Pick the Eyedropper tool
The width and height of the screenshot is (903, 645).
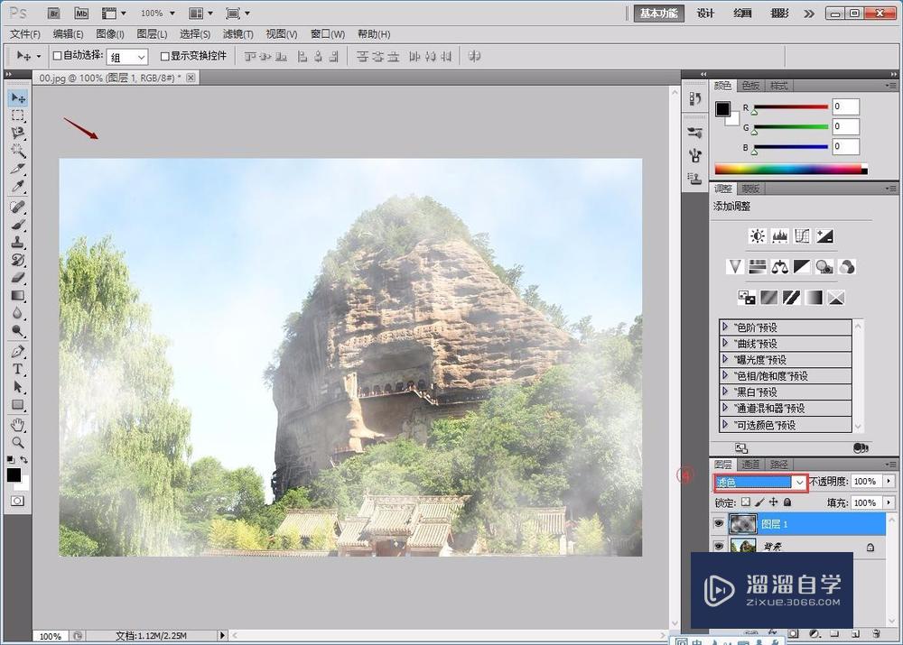pos(17,187)
